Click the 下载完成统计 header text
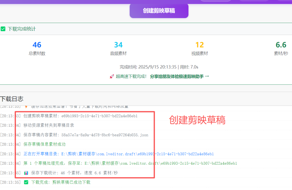This screenshot has width=292, height=190. click(22, 29)
